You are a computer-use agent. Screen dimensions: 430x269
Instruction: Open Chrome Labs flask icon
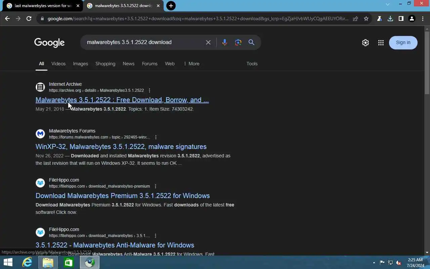[379, 19]
